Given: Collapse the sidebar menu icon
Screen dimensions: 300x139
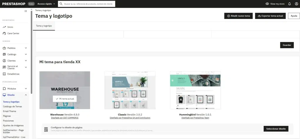Looking at the screenshot, I should pos(26,11).
